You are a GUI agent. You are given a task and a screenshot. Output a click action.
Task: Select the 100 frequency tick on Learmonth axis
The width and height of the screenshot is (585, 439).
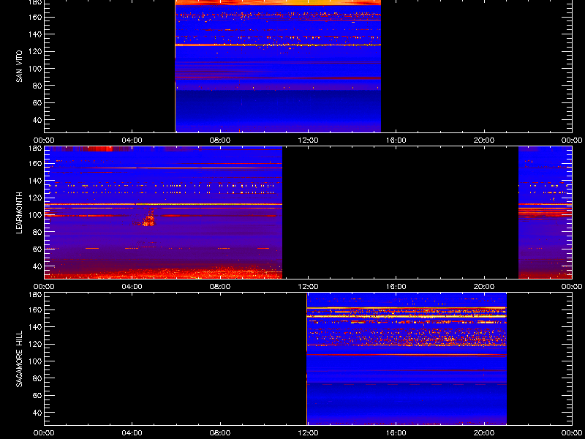tap(36, 215)
